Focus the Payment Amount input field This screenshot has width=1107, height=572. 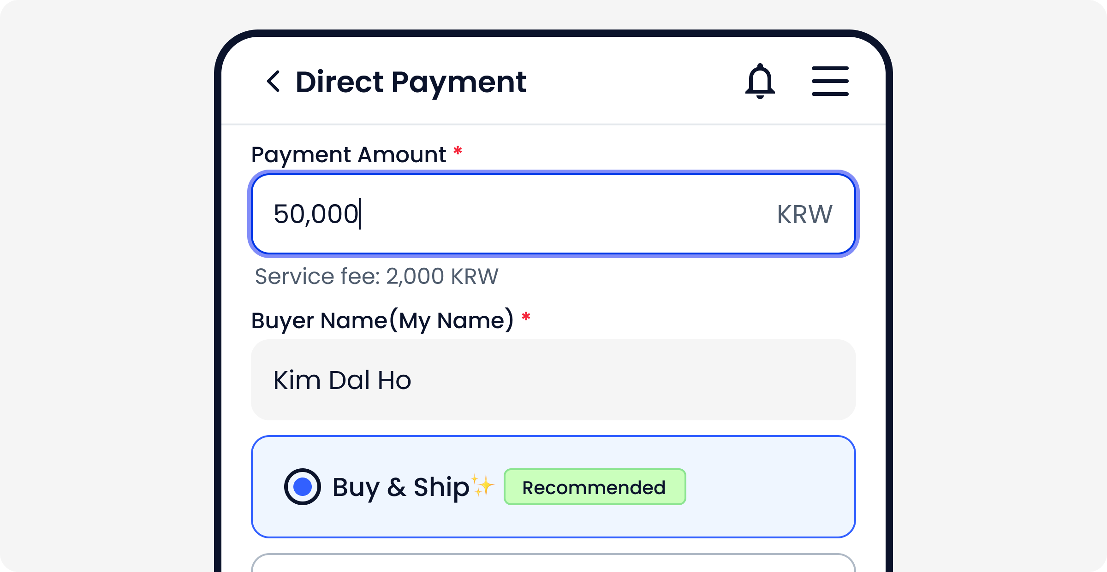pos(553,214)
